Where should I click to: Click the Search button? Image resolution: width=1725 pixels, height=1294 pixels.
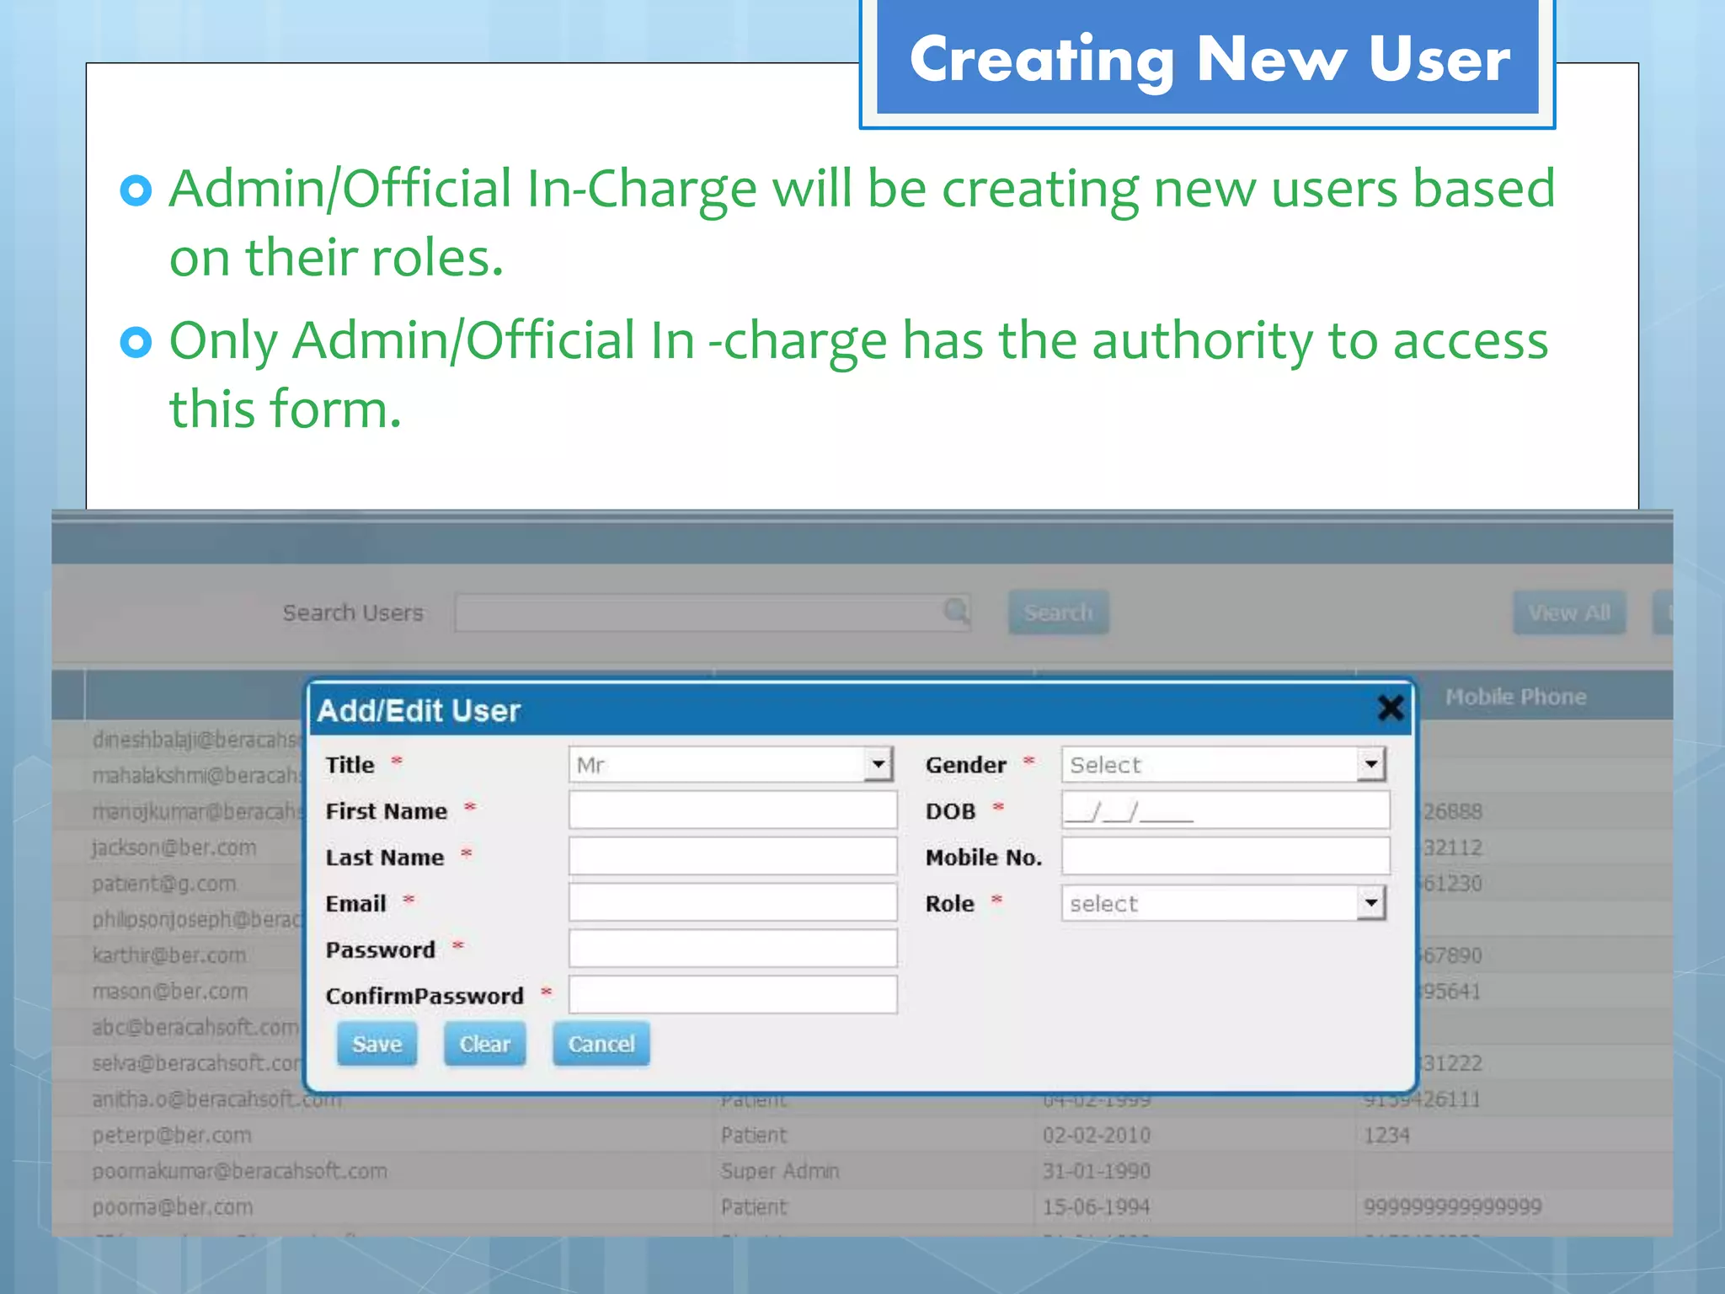(x=1058, y=612)
